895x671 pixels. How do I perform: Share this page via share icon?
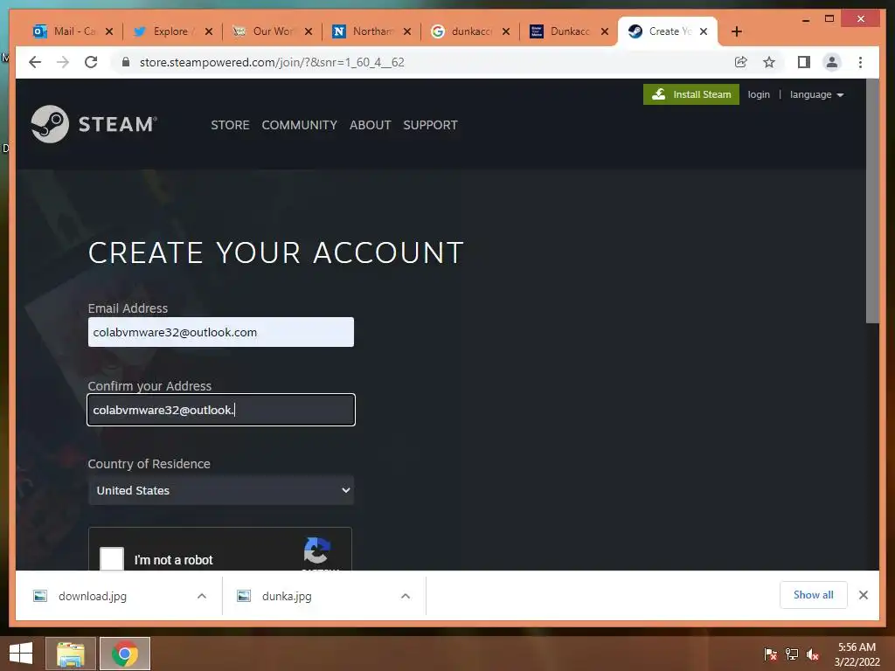pos(740,62)
